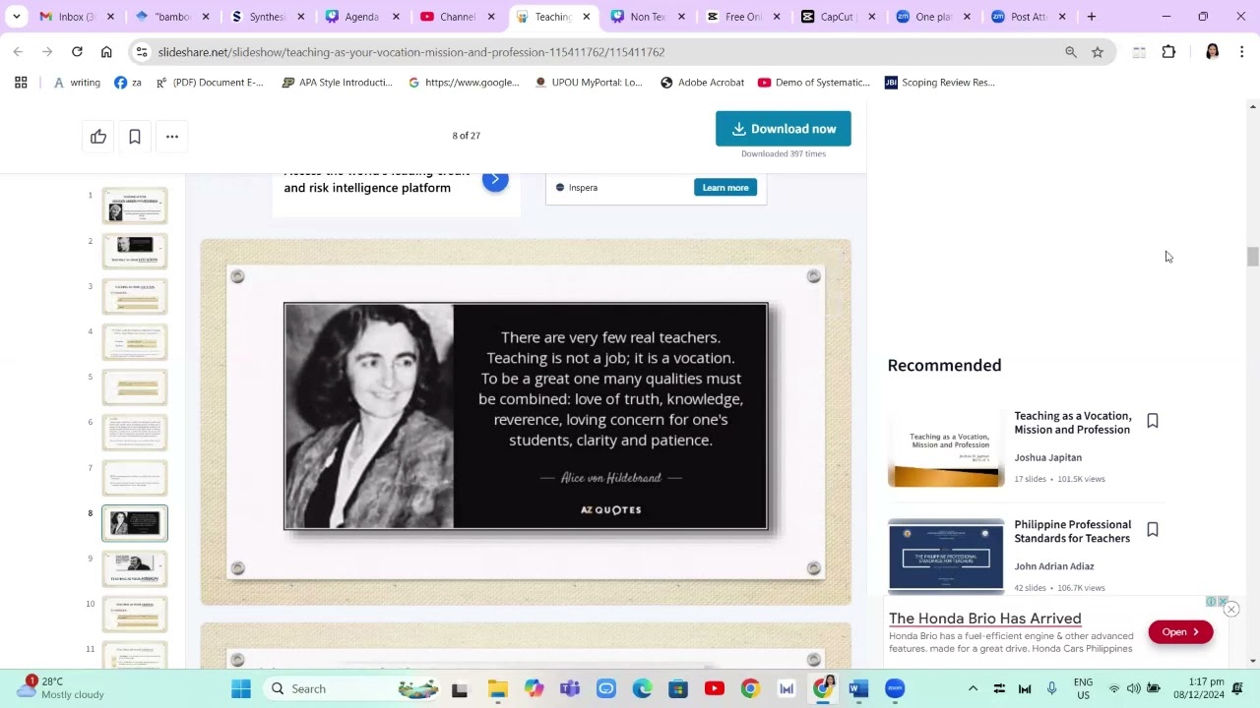Open the Chrome profile avatar
Image resolution: width=1260 pixels, height=708 pixels.
1213,52
